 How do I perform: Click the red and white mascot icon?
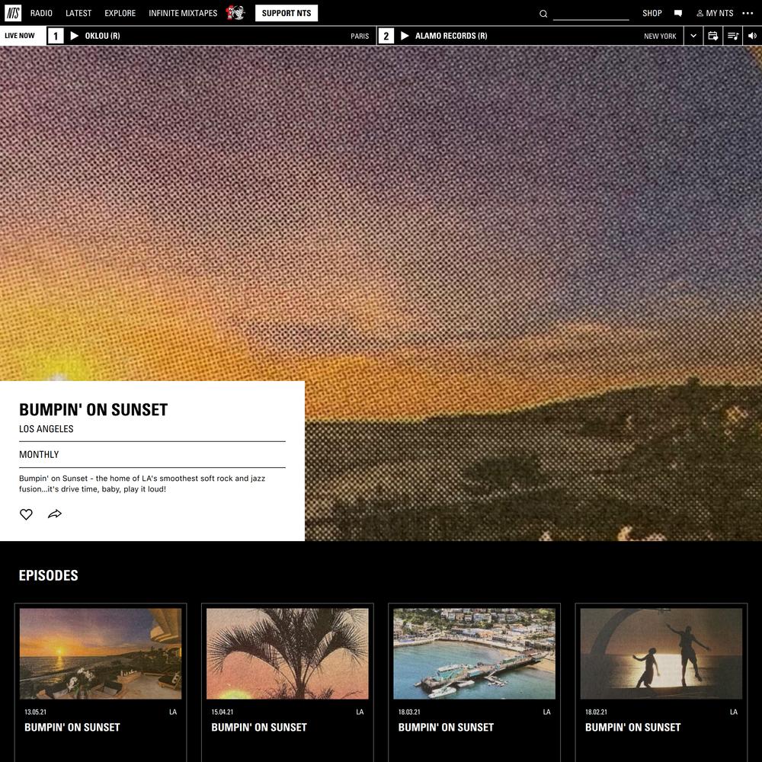click(x=235, y=13)
